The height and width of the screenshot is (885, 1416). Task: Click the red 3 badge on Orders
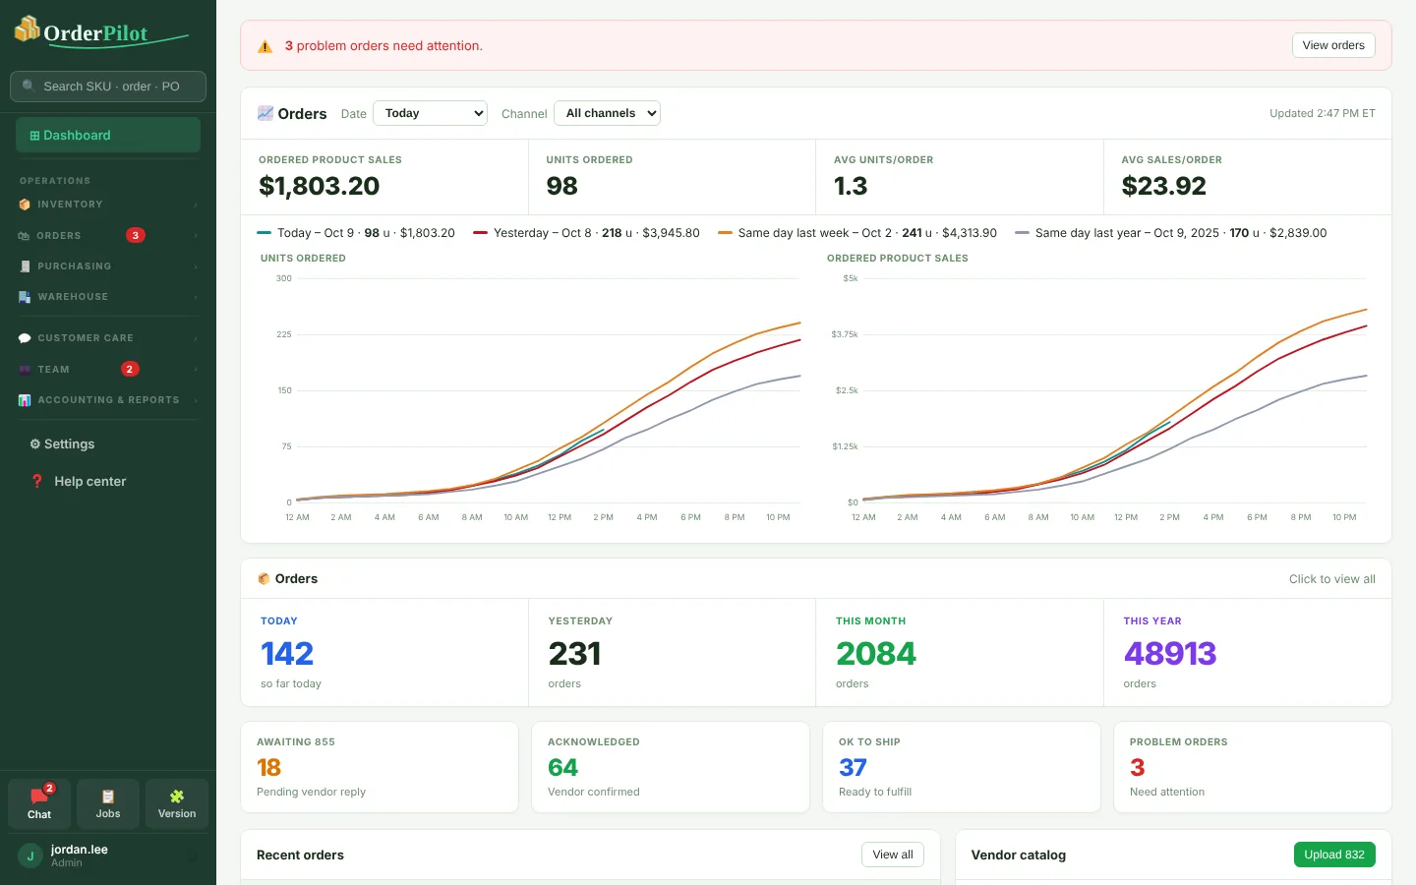[136, 235]
